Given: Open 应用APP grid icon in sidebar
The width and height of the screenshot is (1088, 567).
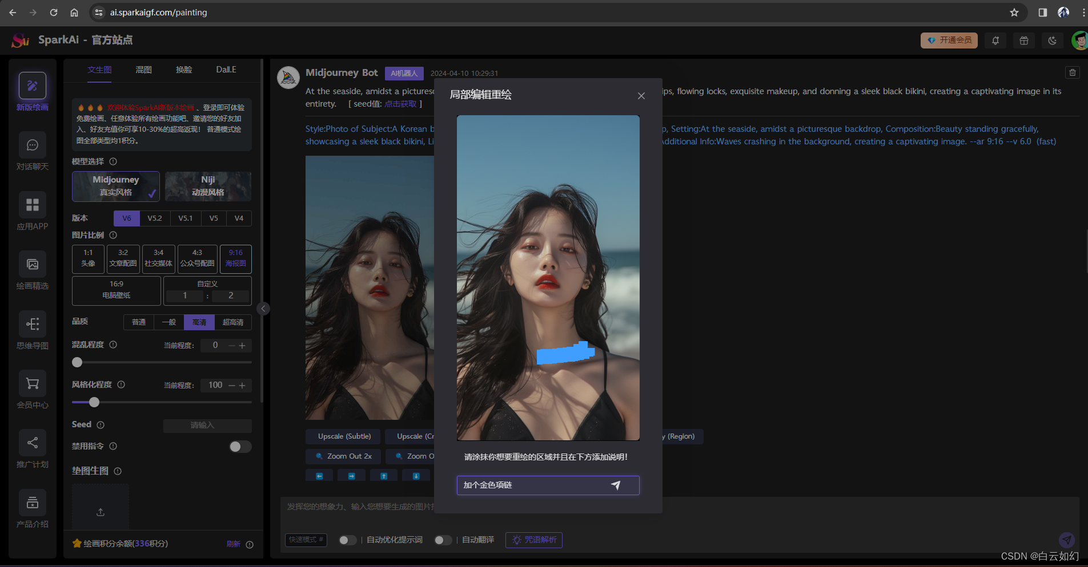Looking at the screenshot, I should pyautogui.click(x=33, y=205).
